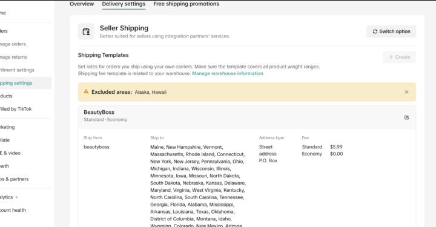Open Manage warehouse information link

(x=228, y=73)
